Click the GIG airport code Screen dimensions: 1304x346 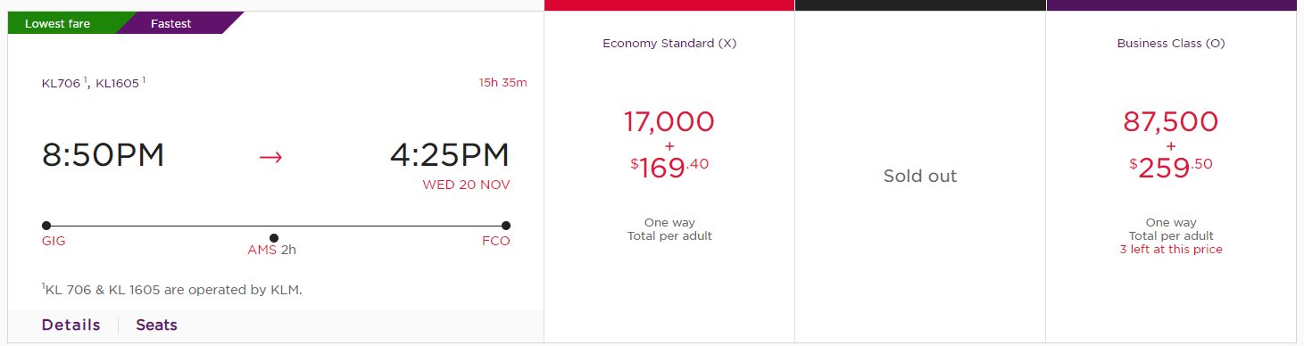tap(54, 241)
